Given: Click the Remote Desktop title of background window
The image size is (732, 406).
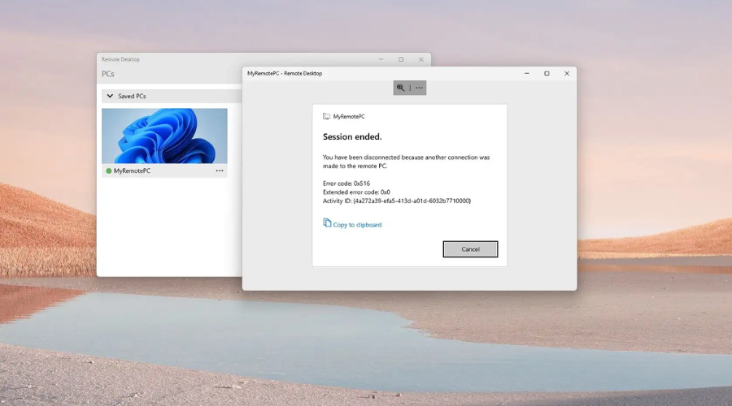Looking at the screenshot, I should coord(120,59).
